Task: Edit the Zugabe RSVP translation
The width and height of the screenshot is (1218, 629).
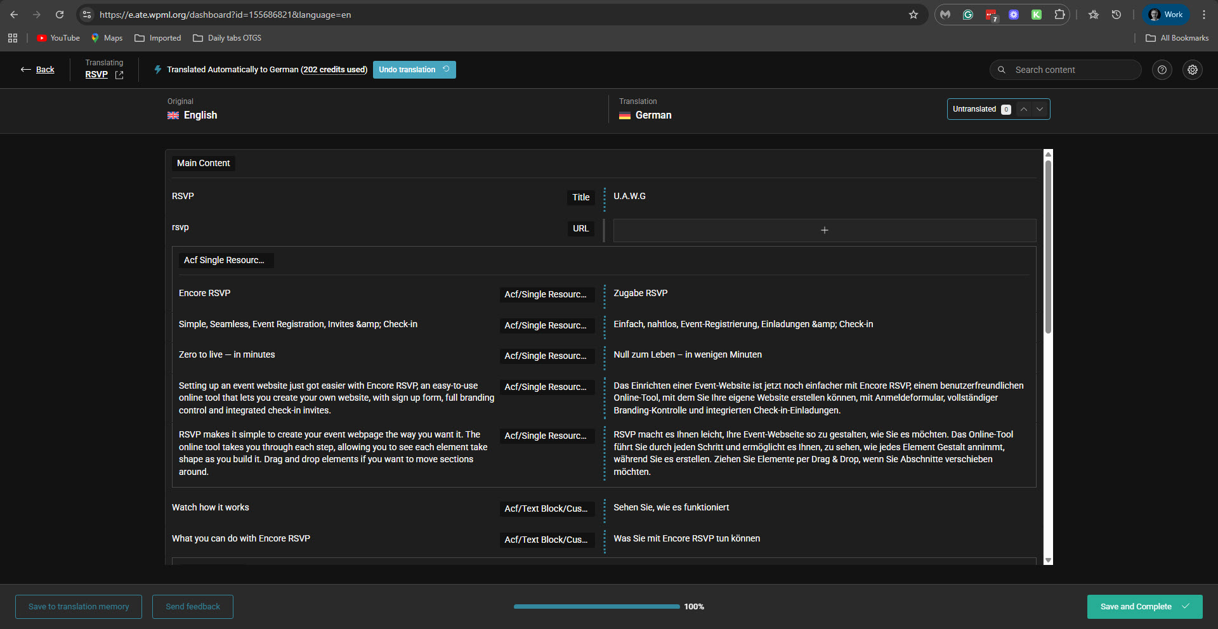Action: [x=641, y=293]
